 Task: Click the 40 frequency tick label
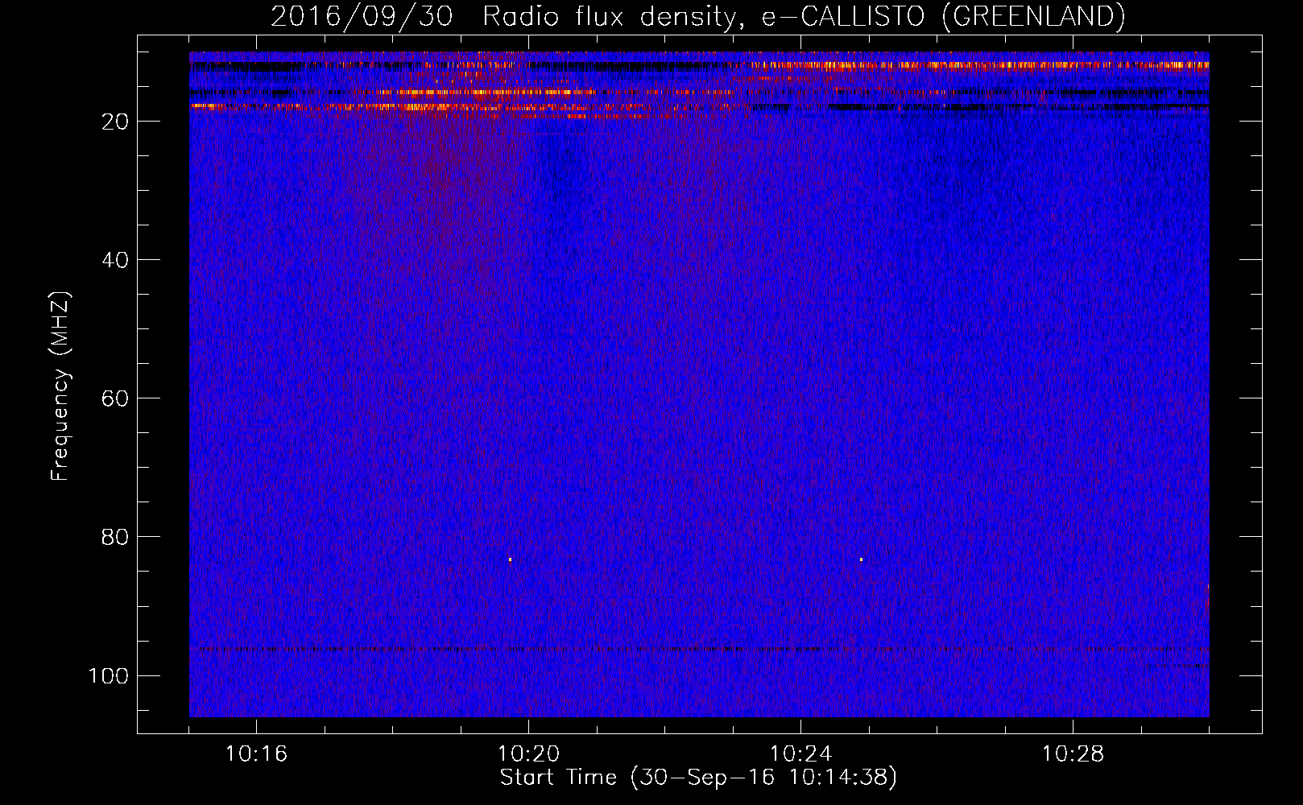tap(115, 260)
